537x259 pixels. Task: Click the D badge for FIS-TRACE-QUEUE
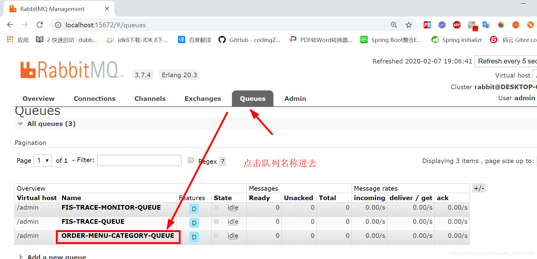194,223
